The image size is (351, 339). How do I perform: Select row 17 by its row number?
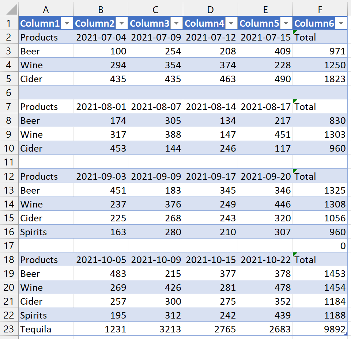point(9,245)
